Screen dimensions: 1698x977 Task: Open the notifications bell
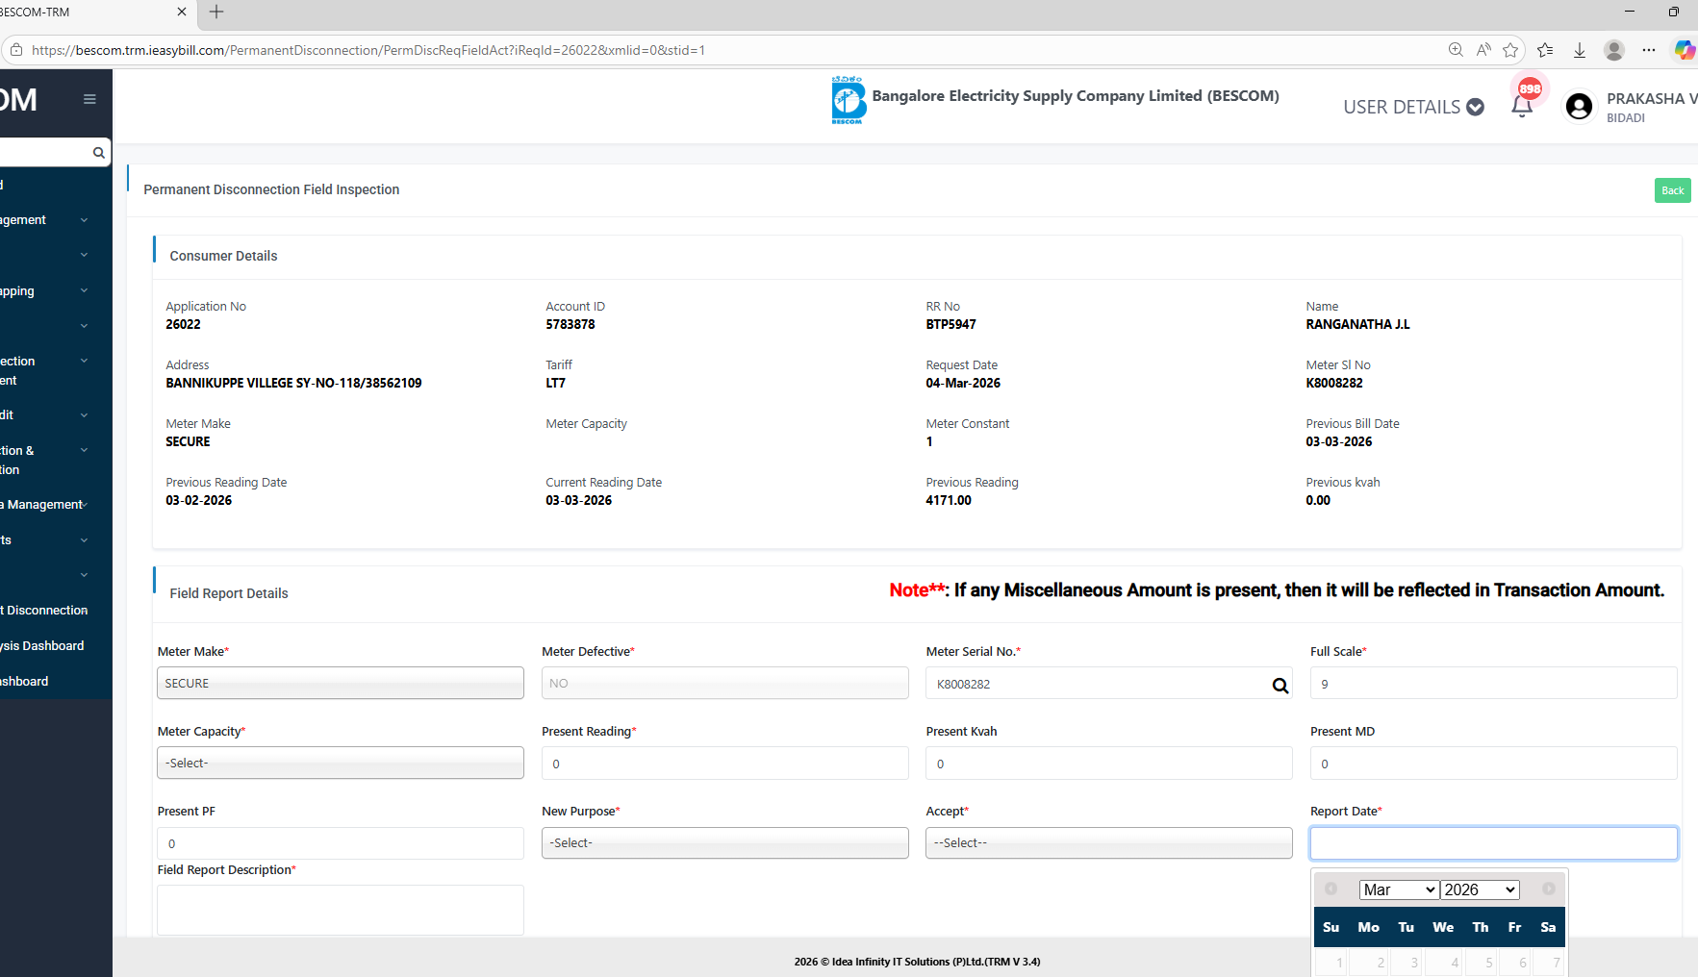[x=1522, y=107]
